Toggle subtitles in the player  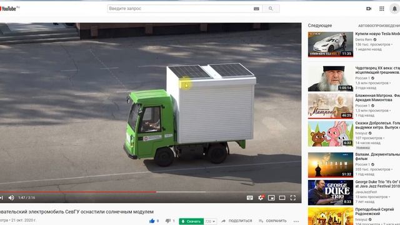(x=250, y=197)
